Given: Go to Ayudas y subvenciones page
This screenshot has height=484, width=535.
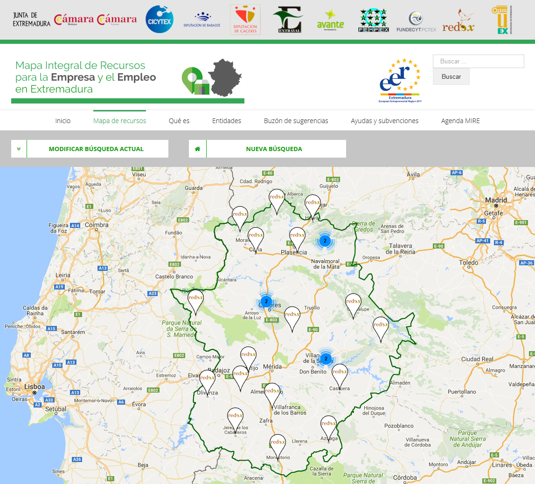Looking at the screenshot, I should tap(384, 121).
